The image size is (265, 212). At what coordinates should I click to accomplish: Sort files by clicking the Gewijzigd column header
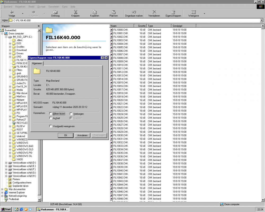(x=183, y=26)
